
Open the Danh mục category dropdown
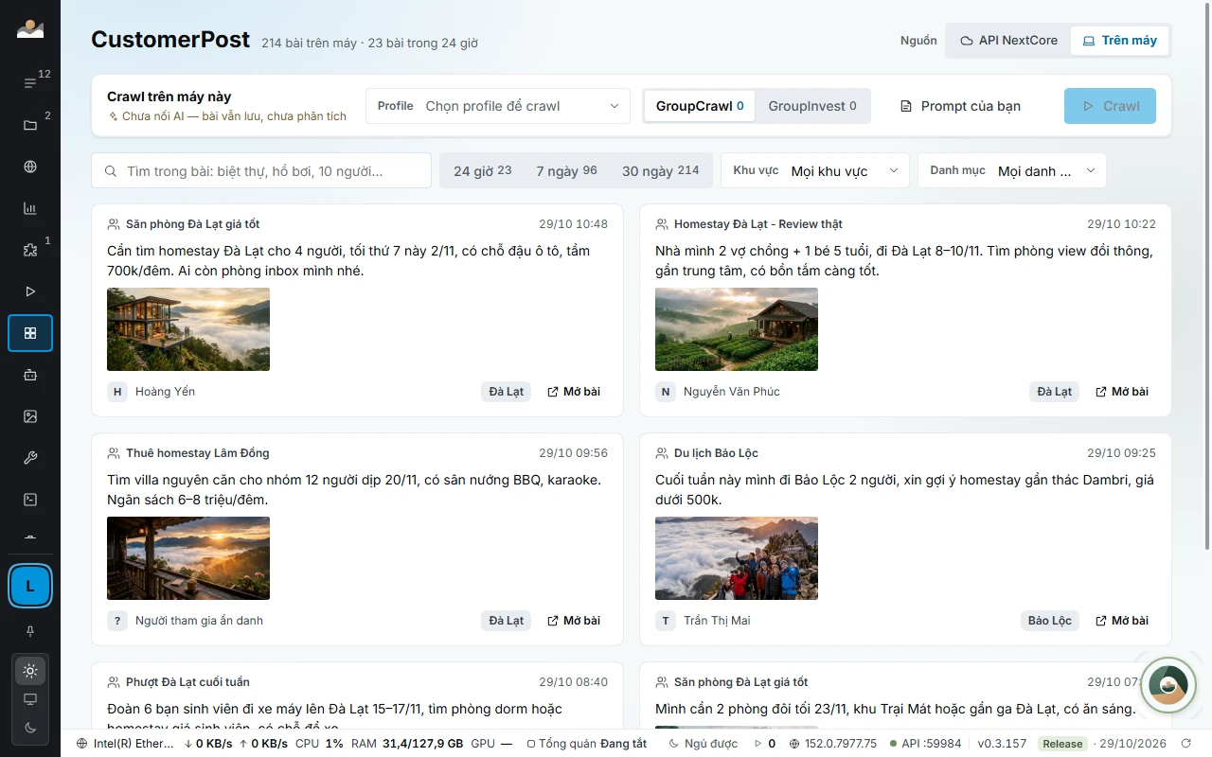[1012, 171]
